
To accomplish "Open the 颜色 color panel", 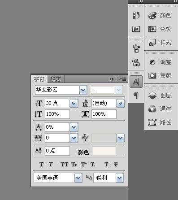I will [x=160, y=16].
